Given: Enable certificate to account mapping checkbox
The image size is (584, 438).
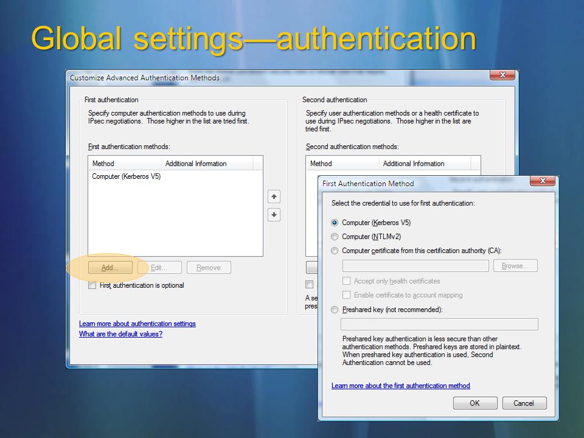Looking at the screenshot, I should 346,295.
